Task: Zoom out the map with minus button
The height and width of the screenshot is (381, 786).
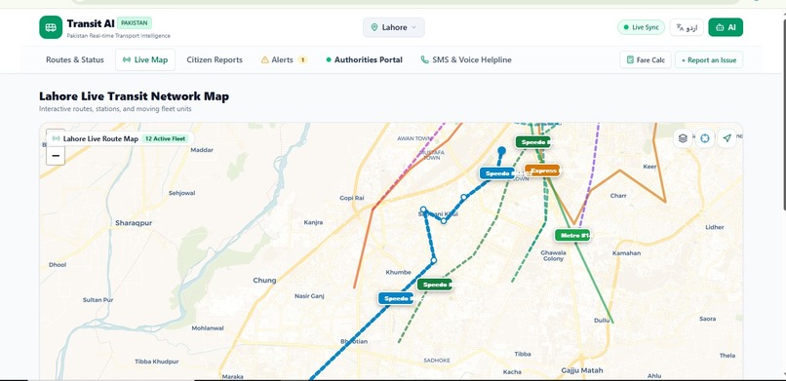Action: 56,156
